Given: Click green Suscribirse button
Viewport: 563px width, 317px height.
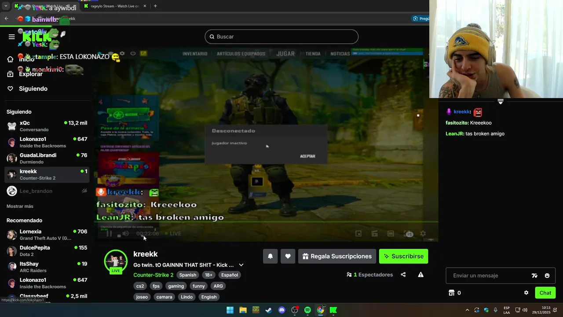Looking at the screenshot, I should (404, 256).
